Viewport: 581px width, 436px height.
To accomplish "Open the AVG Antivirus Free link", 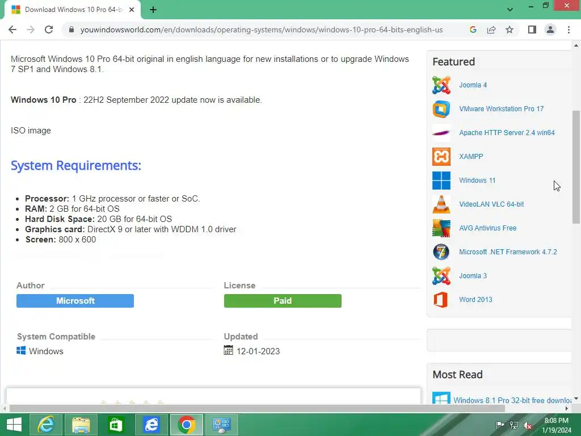I will pos(487,228).
